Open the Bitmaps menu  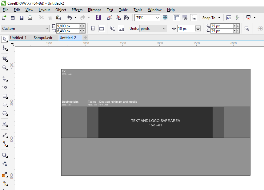(x=94, y=10)
